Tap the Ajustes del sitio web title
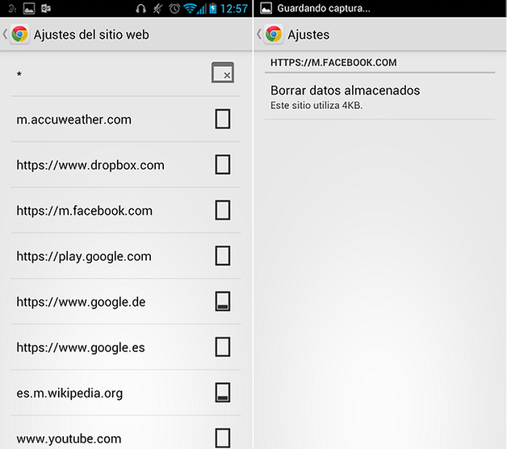 91,35
